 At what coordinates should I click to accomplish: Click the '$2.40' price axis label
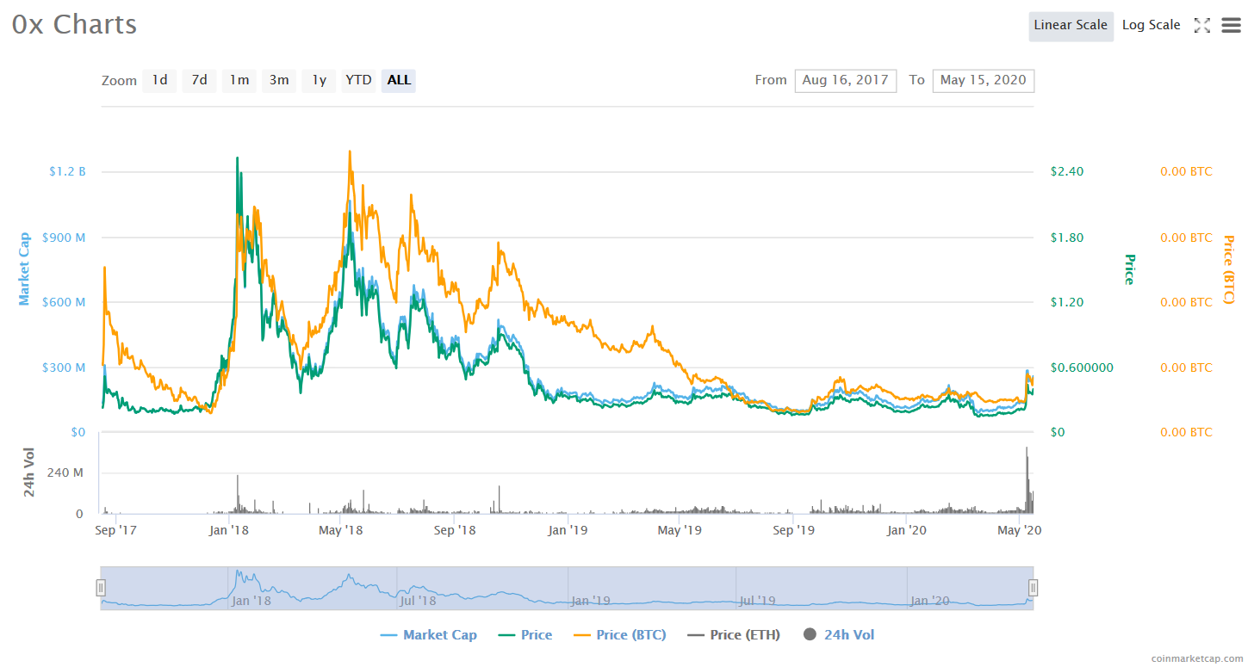tap(1067, 171)
